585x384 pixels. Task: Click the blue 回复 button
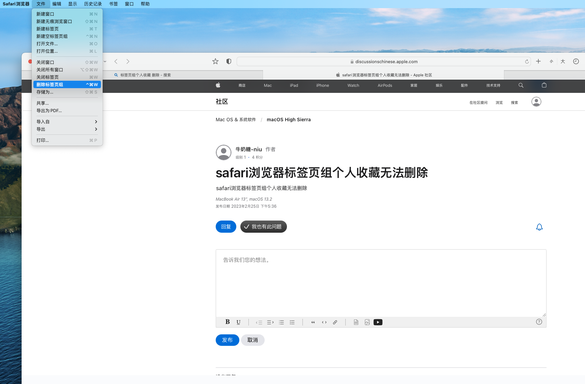226,227
